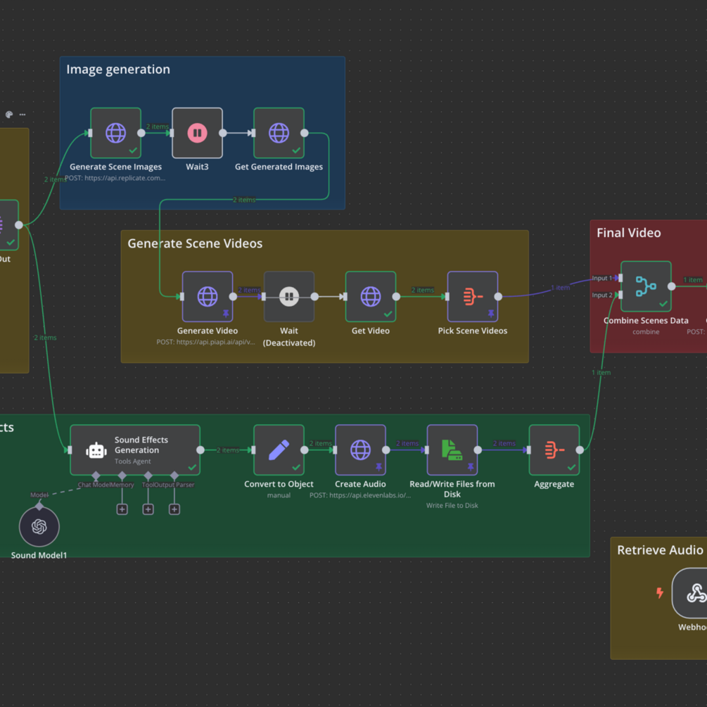Open the Wait3 pause node

[x=197, y=133]
